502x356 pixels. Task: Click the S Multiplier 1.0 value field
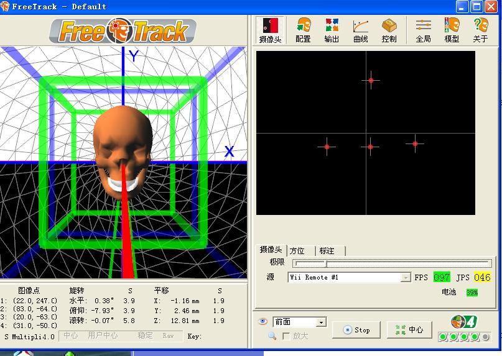48,337
